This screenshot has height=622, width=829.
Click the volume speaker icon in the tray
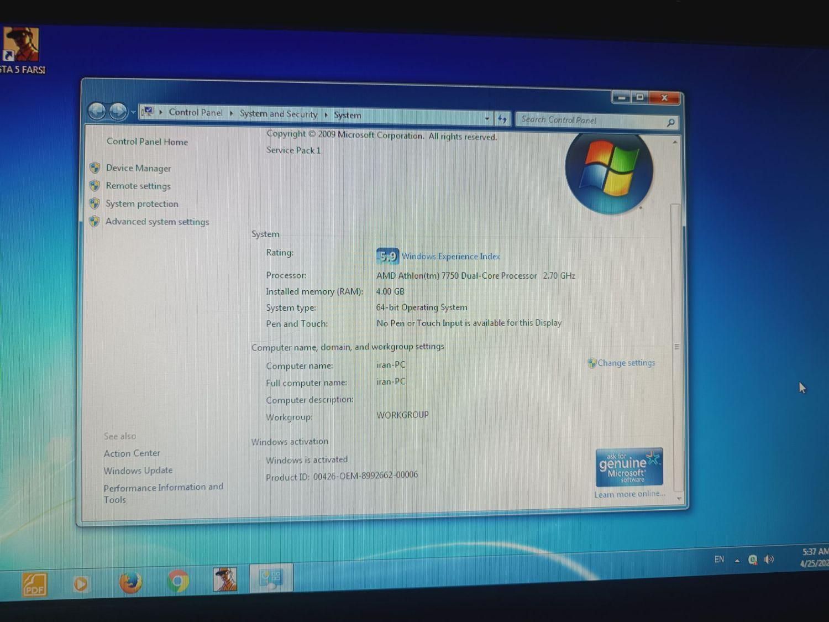[x=769, y=560]
